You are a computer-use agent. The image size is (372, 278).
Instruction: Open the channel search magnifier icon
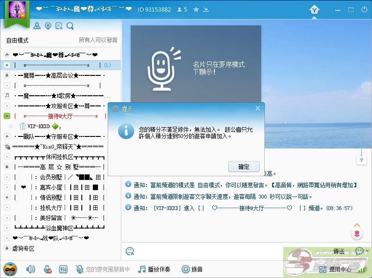click(70, 26)
